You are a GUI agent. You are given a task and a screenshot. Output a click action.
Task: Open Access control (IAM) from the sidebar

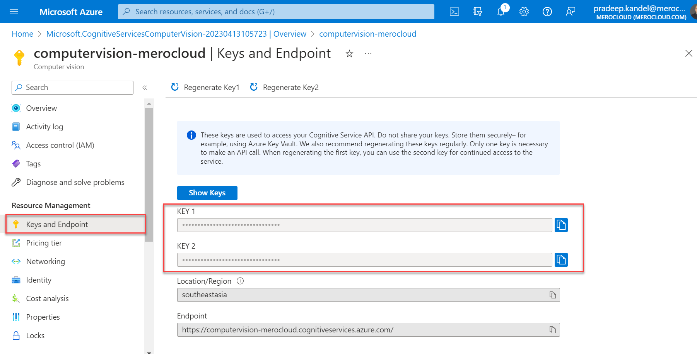tap(60, 145)
